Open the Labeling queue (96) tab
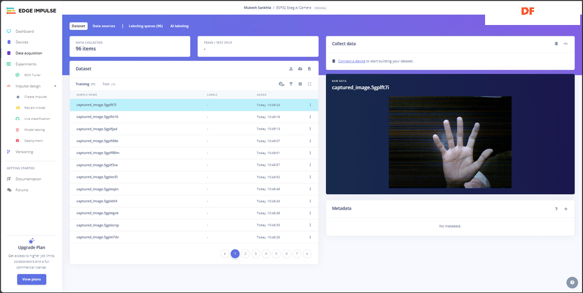The width and height of the screenshot is (583, 293). (146, 26)
